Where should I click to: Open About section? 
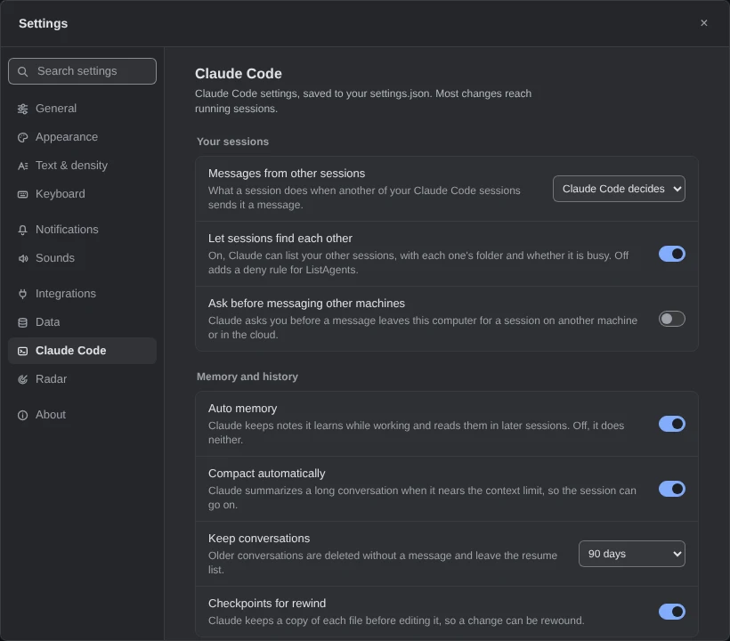pos(82,415)
